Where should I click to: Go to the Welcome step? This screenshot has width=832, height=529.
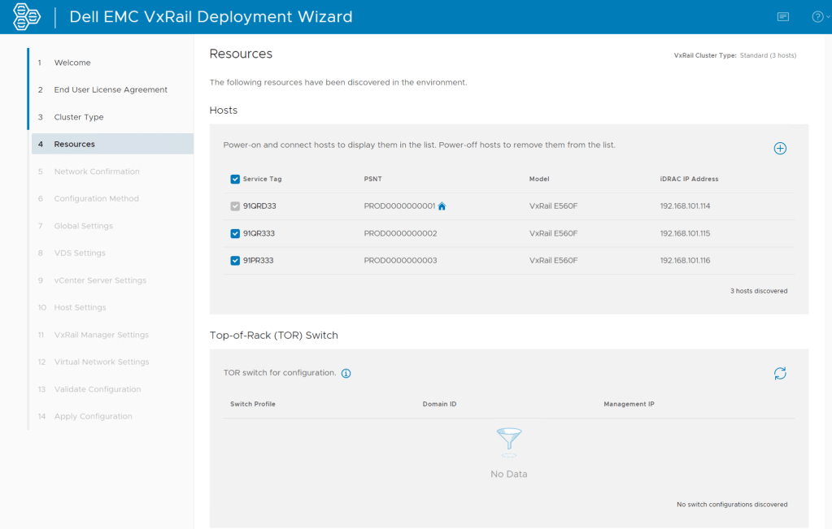(x=72, y=63)
